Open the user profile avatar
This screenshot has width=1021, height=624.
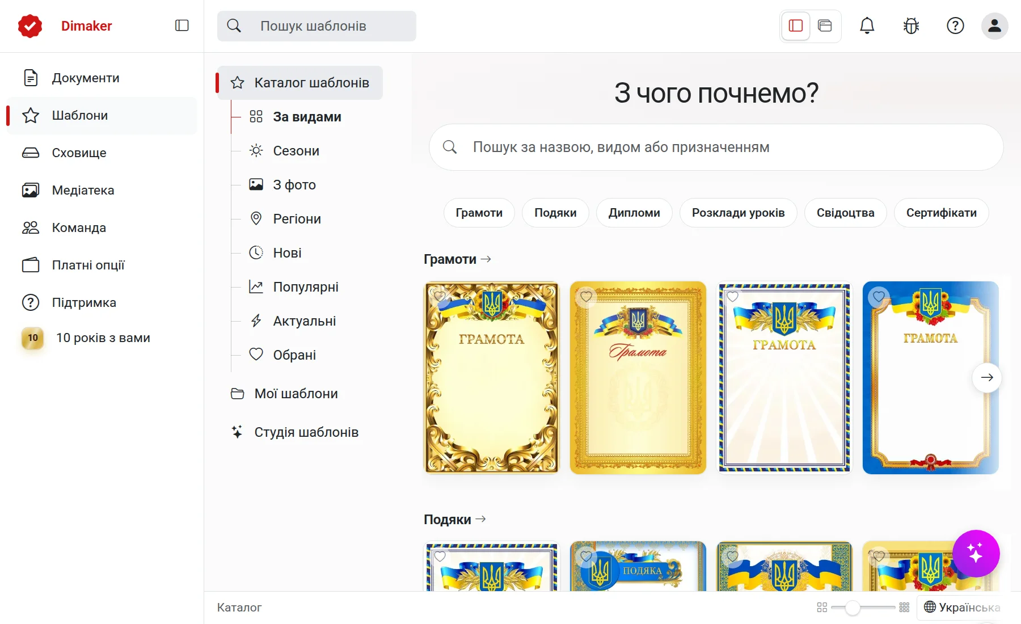point(994,26)
